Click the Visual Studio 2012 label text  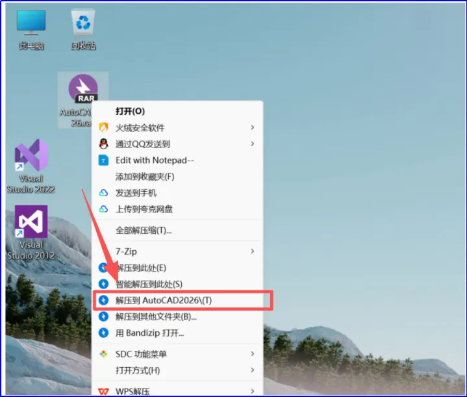point(31,250)
